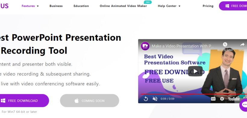
Task: Click the Apple logo icon
Action: pyautogui.click(x=77, y=101)
